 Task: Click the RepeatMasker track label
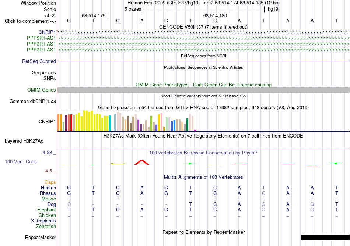(41, 238)
